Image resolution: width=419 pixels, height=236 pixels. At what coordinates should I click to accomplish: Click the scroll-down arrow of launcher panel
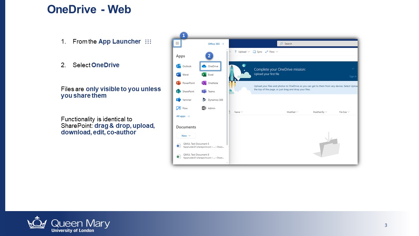point(228,162)
